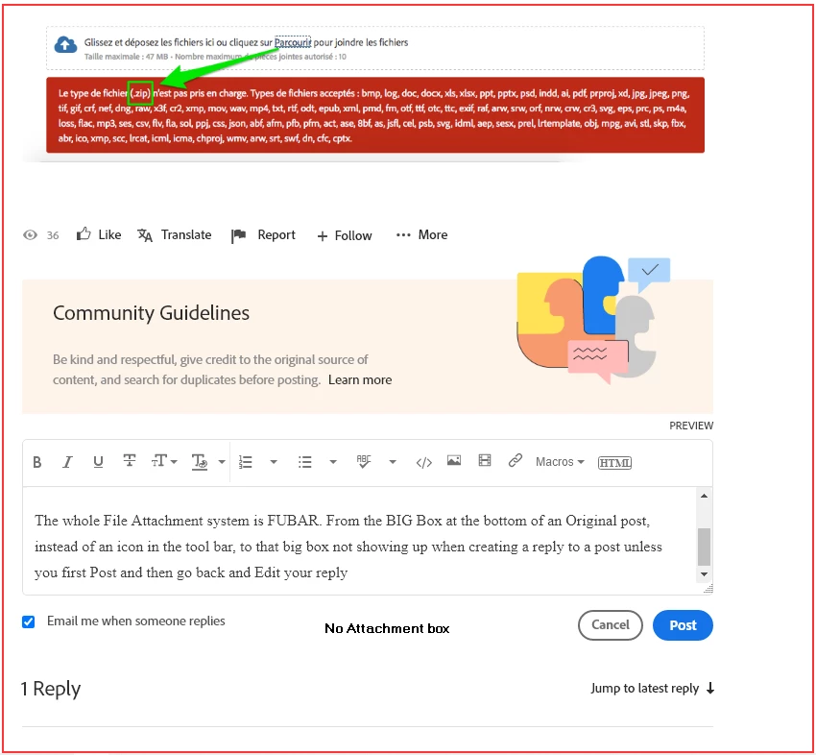
Task: Report this post
Action: tap(263, 236)
